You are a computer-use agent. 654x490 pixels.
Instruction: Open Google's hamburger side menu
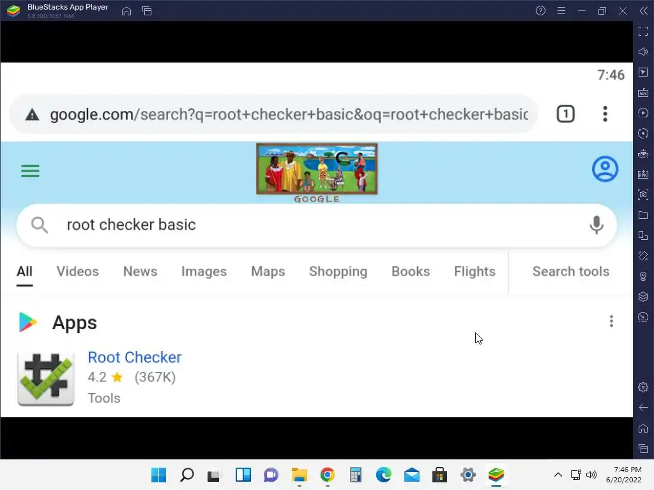click(31, 171)
